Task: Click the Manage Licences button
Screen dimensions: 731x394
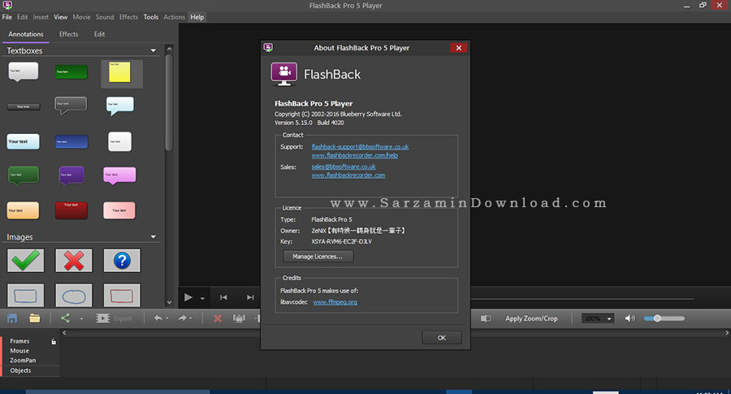Action: tap(318, 257)
